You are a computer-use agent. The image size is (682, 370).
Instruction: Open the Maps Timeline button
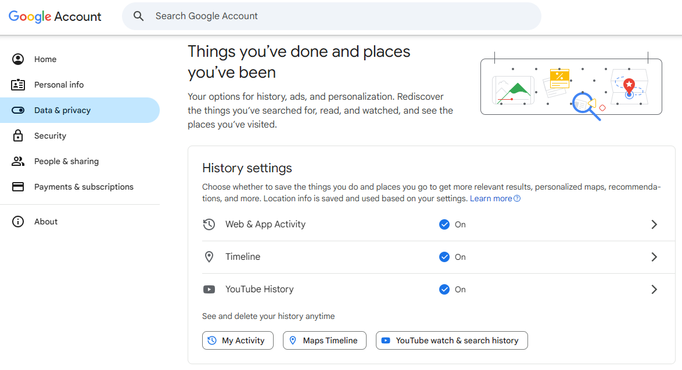coord(324,340)
